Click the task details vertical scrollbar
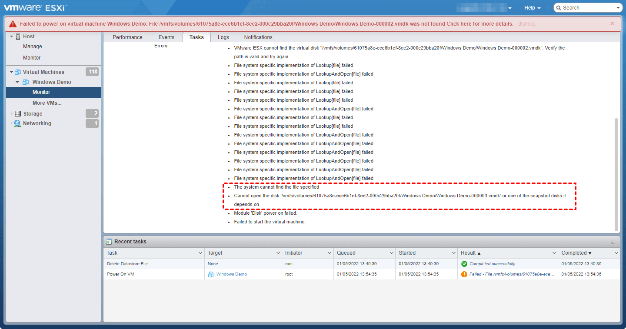The image size is (626, 329). 616,174
